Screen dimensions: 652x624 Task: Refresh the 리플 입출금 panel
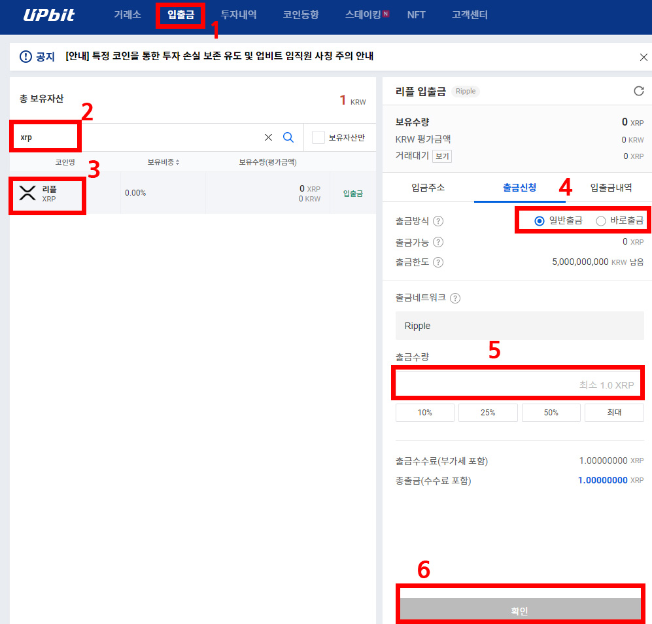point(639,91)
